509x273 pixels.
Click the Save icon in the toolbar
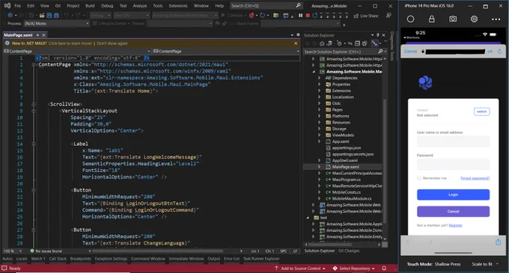(x=49, y=15)
